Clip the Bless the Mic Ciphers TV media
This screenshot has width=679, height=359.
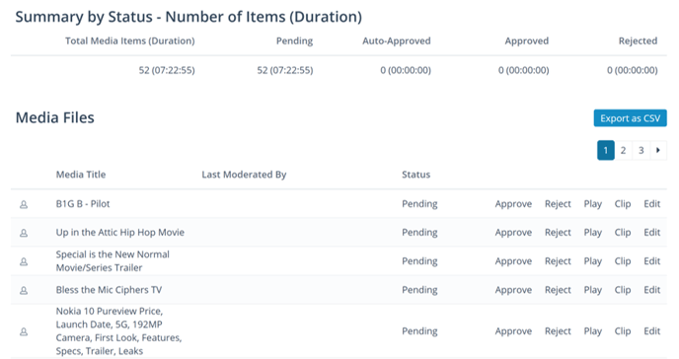click(x=623, y=290)
